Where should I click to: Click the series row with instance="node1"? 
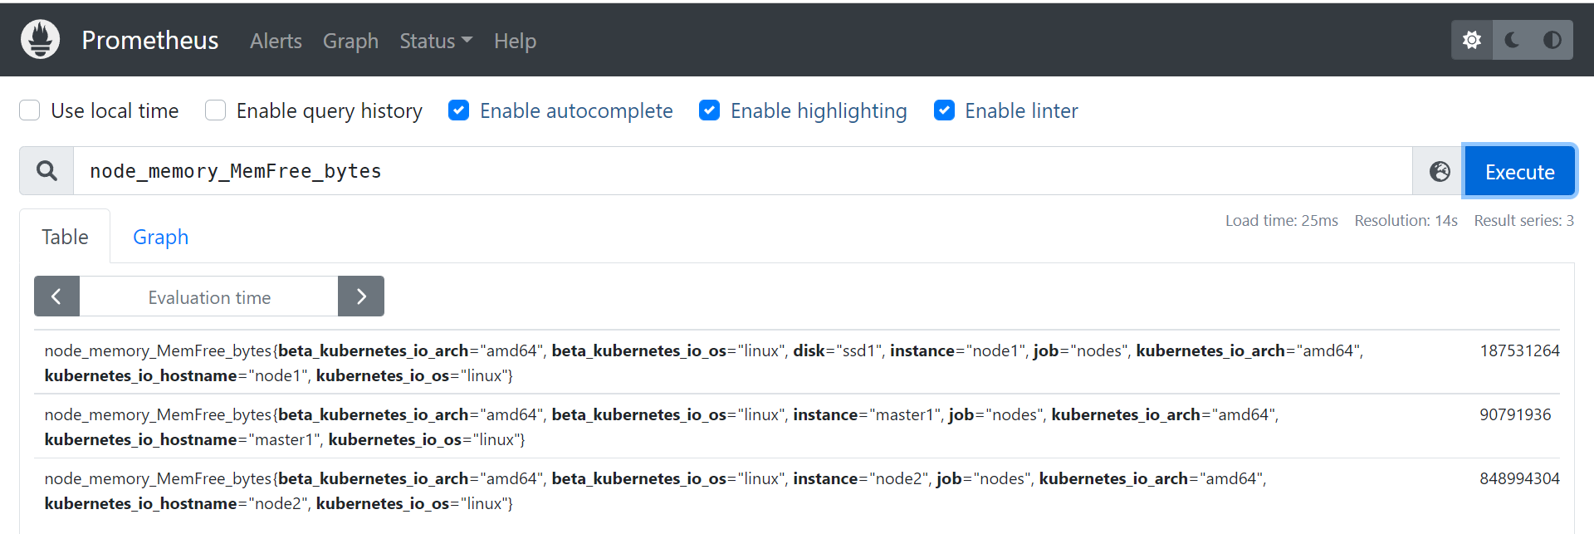pyautogui.click(x=797, y=363)
